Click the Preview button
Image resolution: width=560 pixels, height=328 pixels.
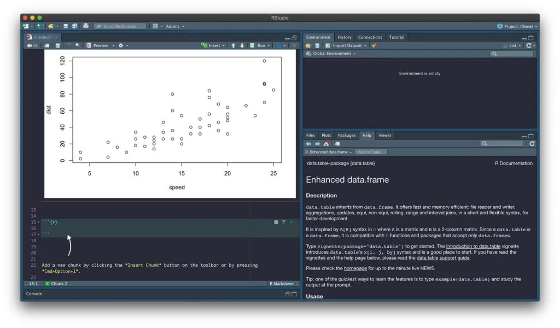[97, 46]
